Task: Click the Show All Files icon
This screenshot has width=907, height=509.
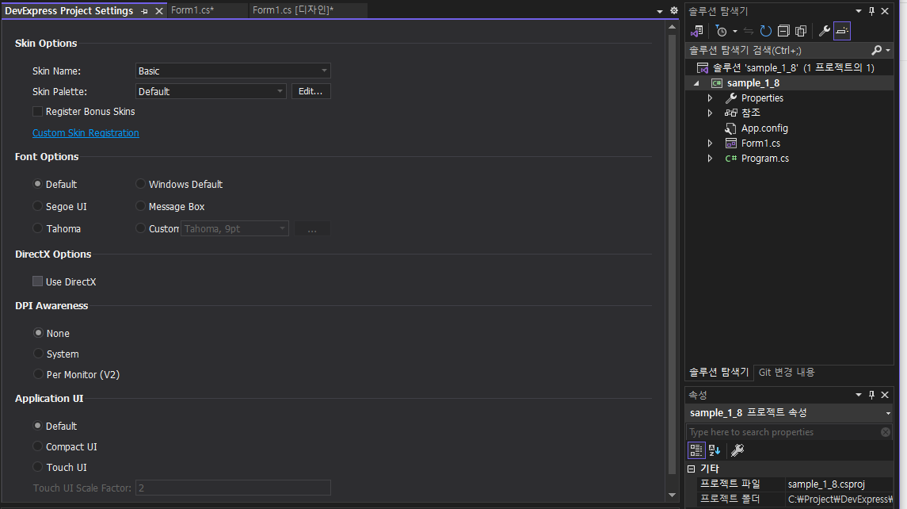Action: click(x=801, y=31)
